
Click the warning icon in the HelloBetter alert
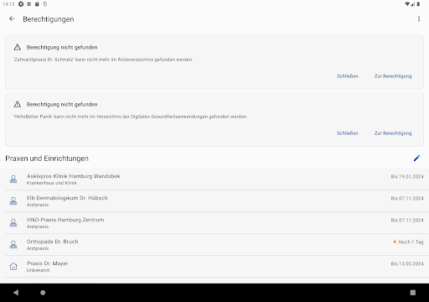tap(18, 104)
